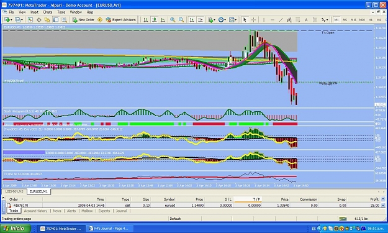Select the vertical line drawing tool
The height and width of the screenshot is (233, 388).
click(264, 20)
